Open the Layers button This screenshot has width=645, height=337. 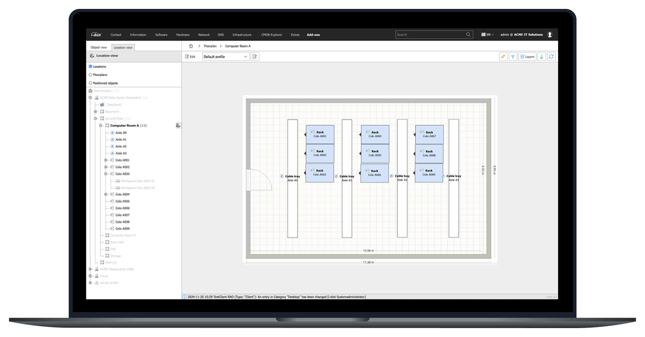pos(527,57)
